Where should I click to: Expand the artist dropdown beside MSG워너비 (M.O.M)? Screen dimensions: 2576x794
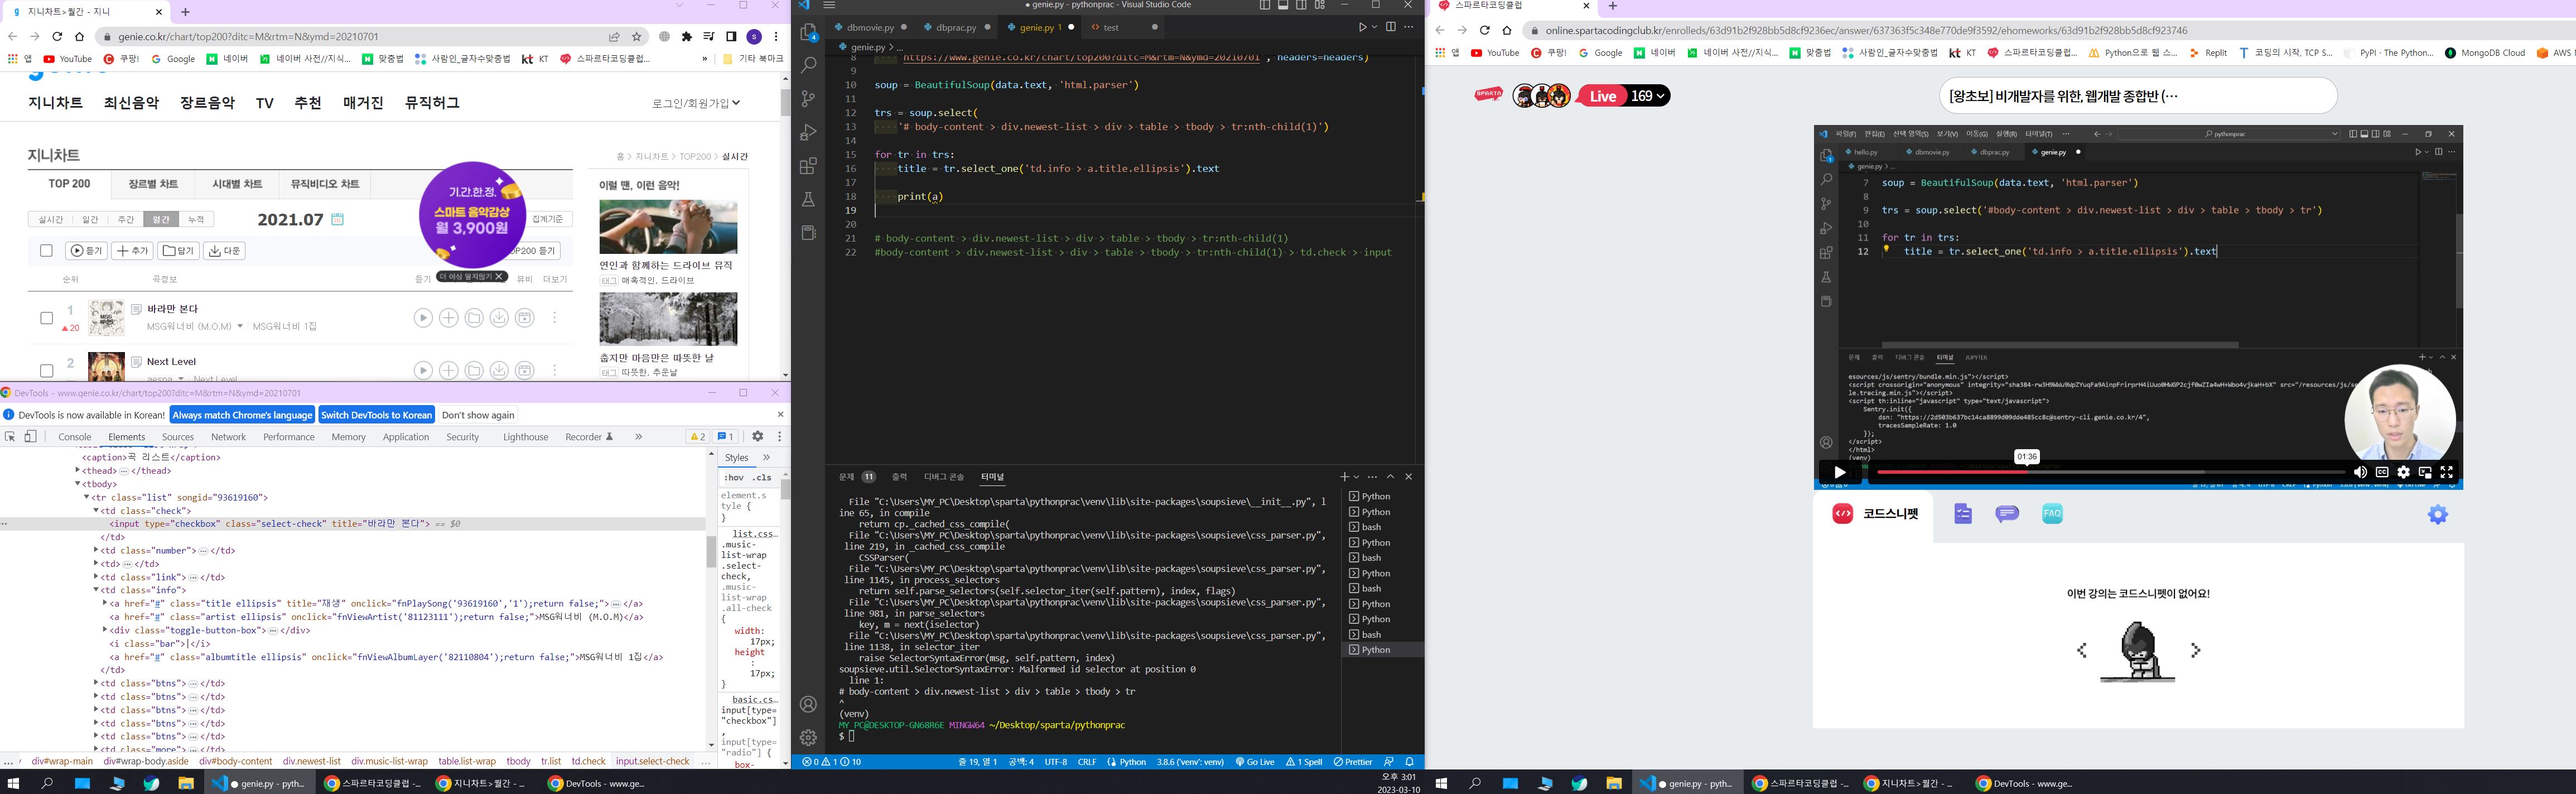click(240, 326)
